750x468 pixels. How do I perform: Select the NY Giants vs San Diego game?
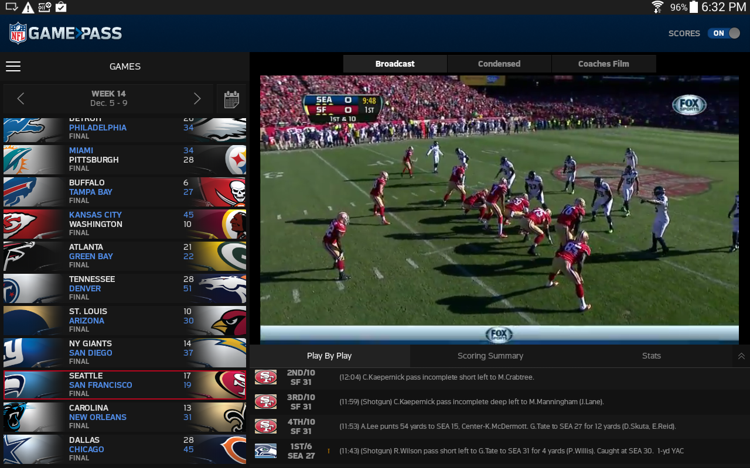click(125, 353)
